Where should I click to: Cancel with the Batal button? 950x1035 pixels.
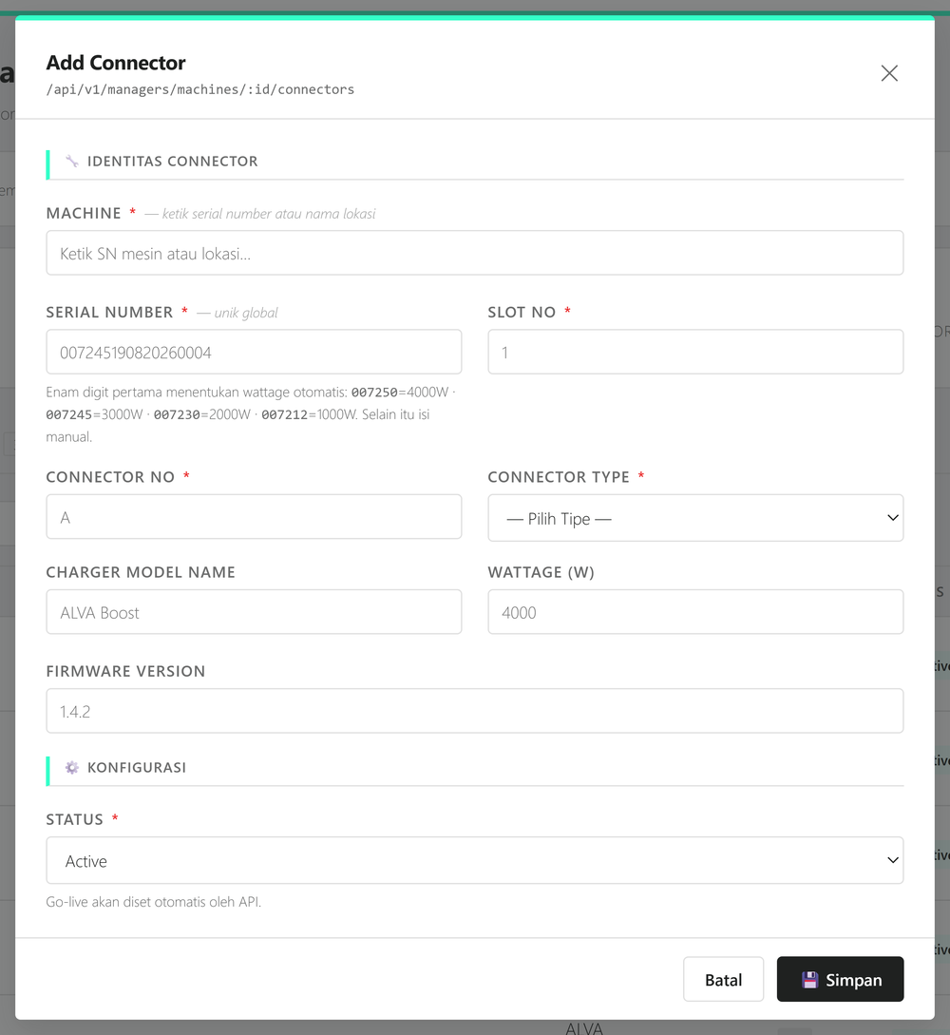click(723, 979)
